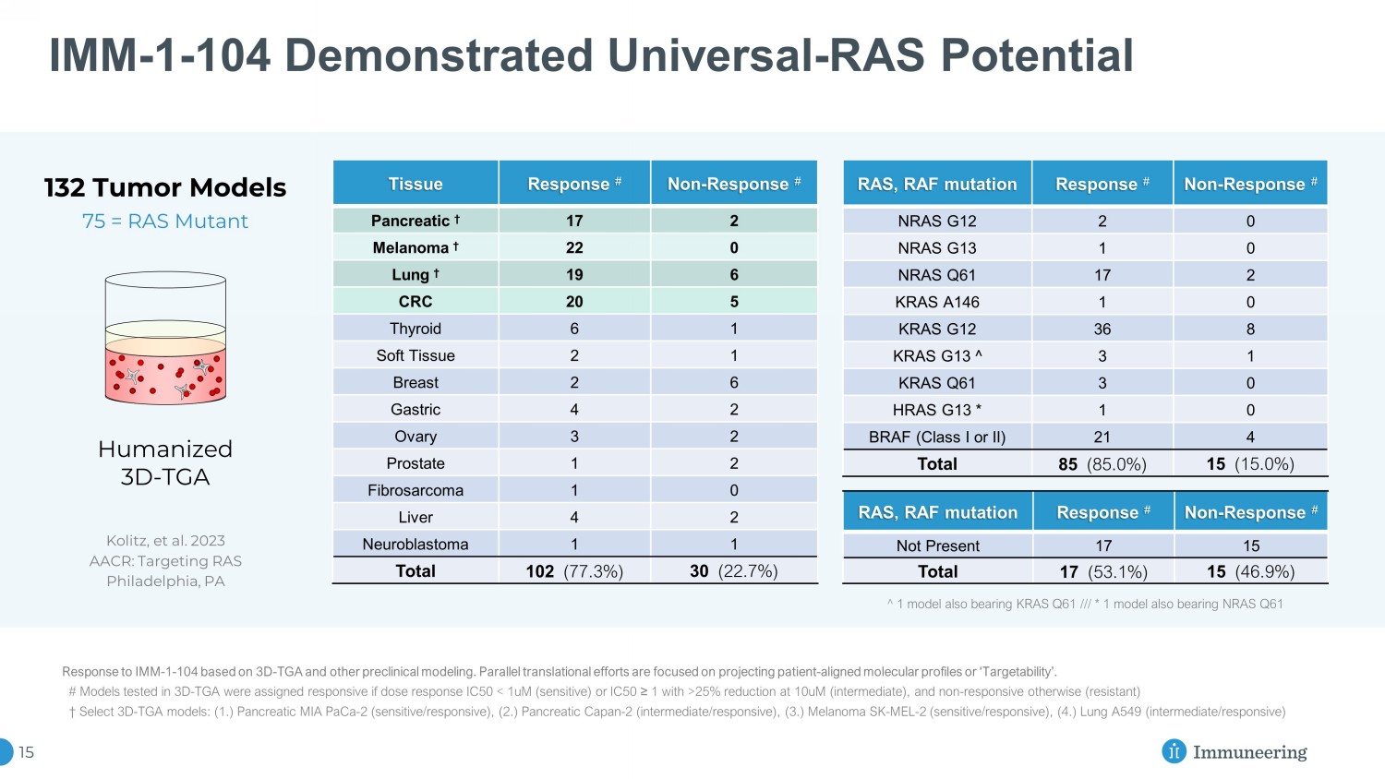Viewport: 1385px width, 779px height.
Task: Click the KRAS Q61 footnote text
Action: [x=1085, y=604]
